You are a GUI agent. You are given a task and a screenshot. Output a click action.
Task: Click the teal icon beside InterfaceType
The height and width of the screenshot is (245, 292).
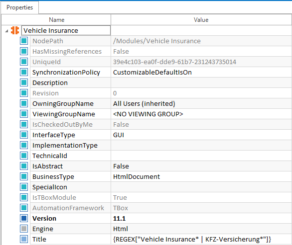click(x=24, y=135)
